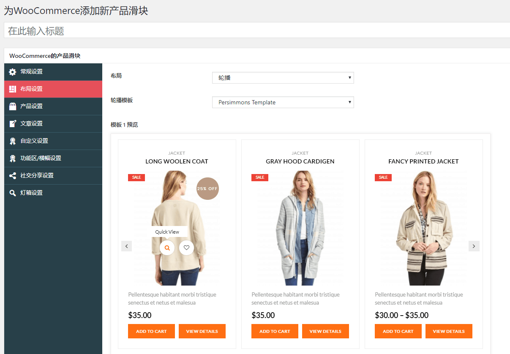Click the $35.00 price of Gray Hood Cardigen

pos(263,315)
